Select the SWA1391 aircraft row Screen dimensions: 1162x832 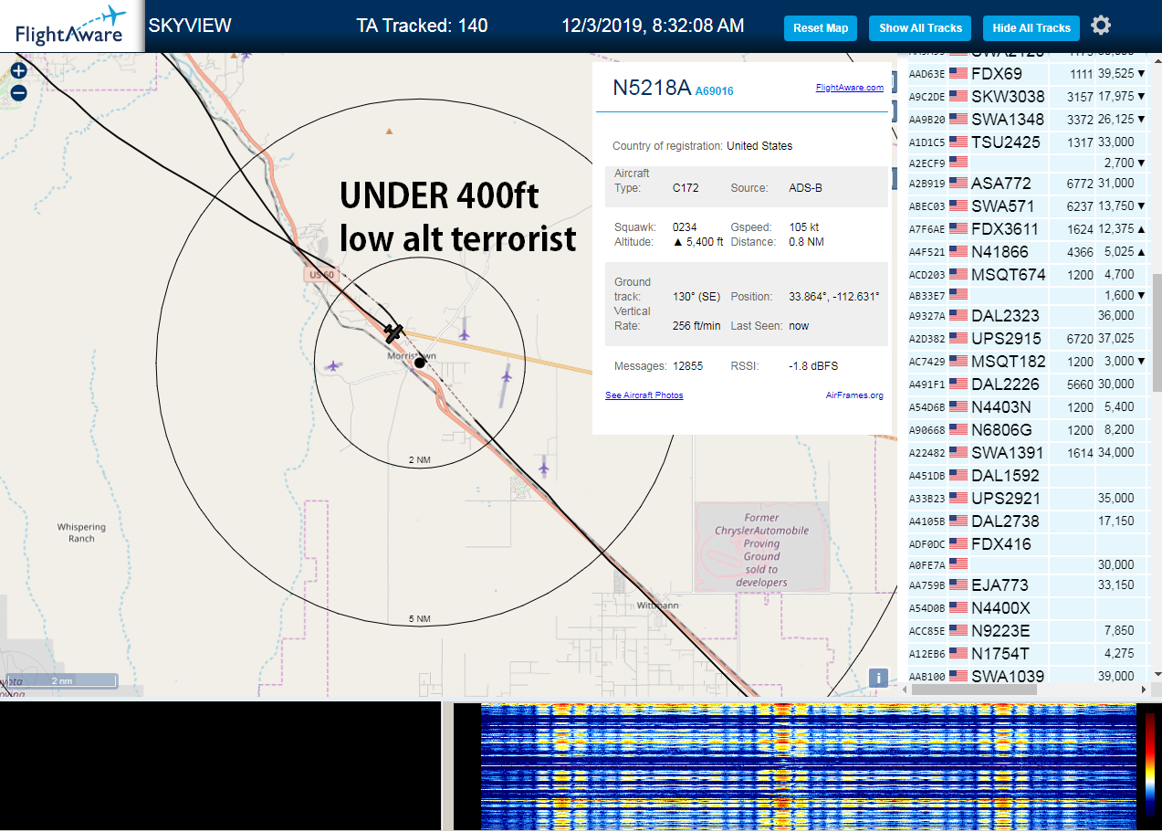[x=1028, y=453]
